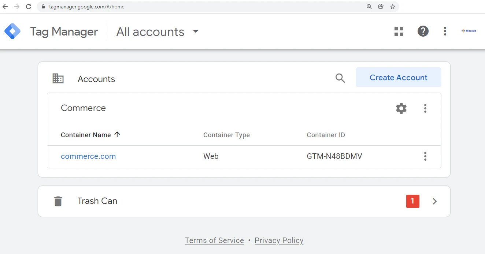Click the browser address bar URL
The image size is (485, 254).
tap(87, 7)
